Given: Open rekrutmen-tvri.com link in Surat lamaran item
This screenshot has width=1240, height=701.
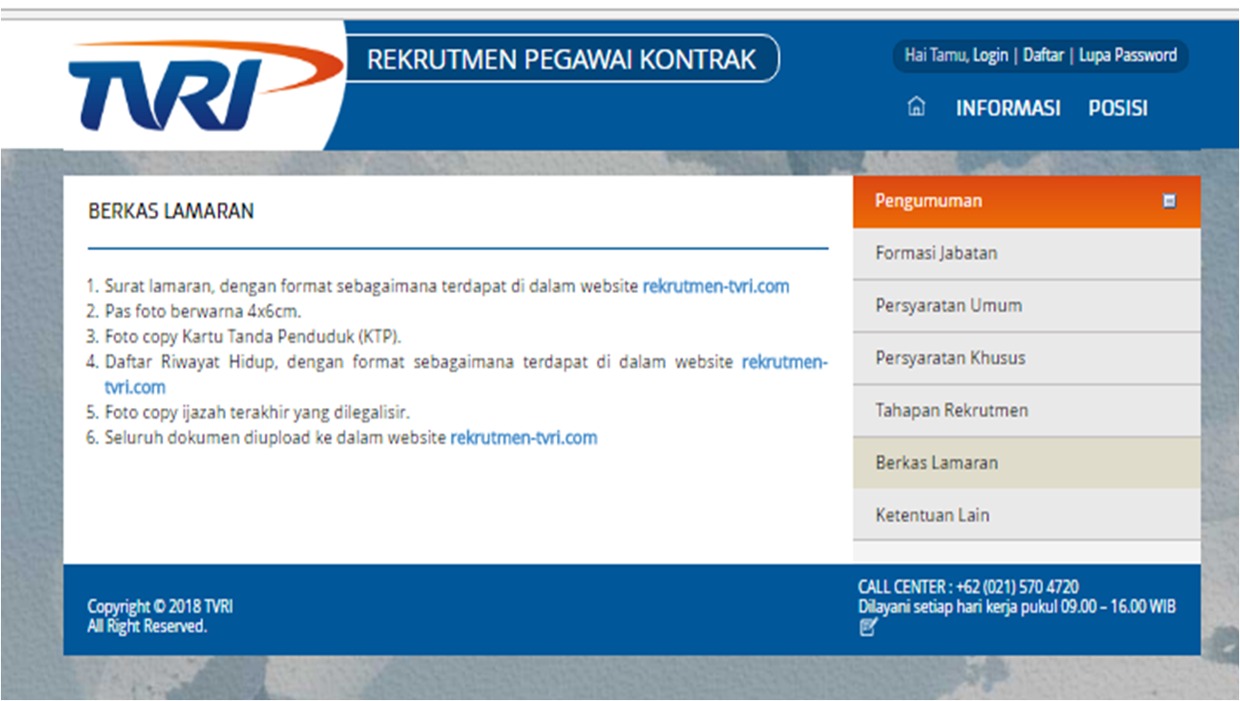Looking at the screenshot, I should 716,287.
